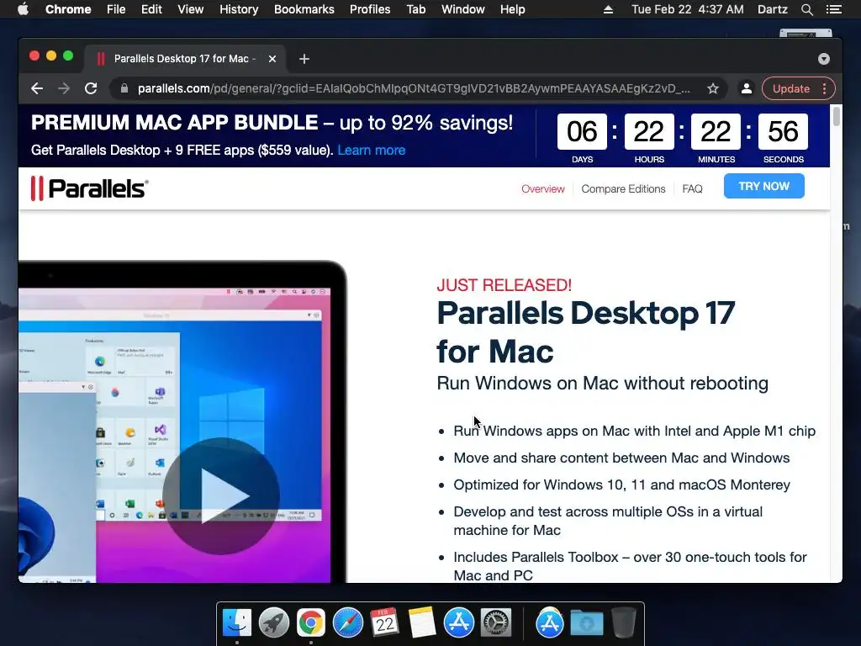
Task: Open the Apple menu
Action: pyautogui.click(x=23, y=9)
